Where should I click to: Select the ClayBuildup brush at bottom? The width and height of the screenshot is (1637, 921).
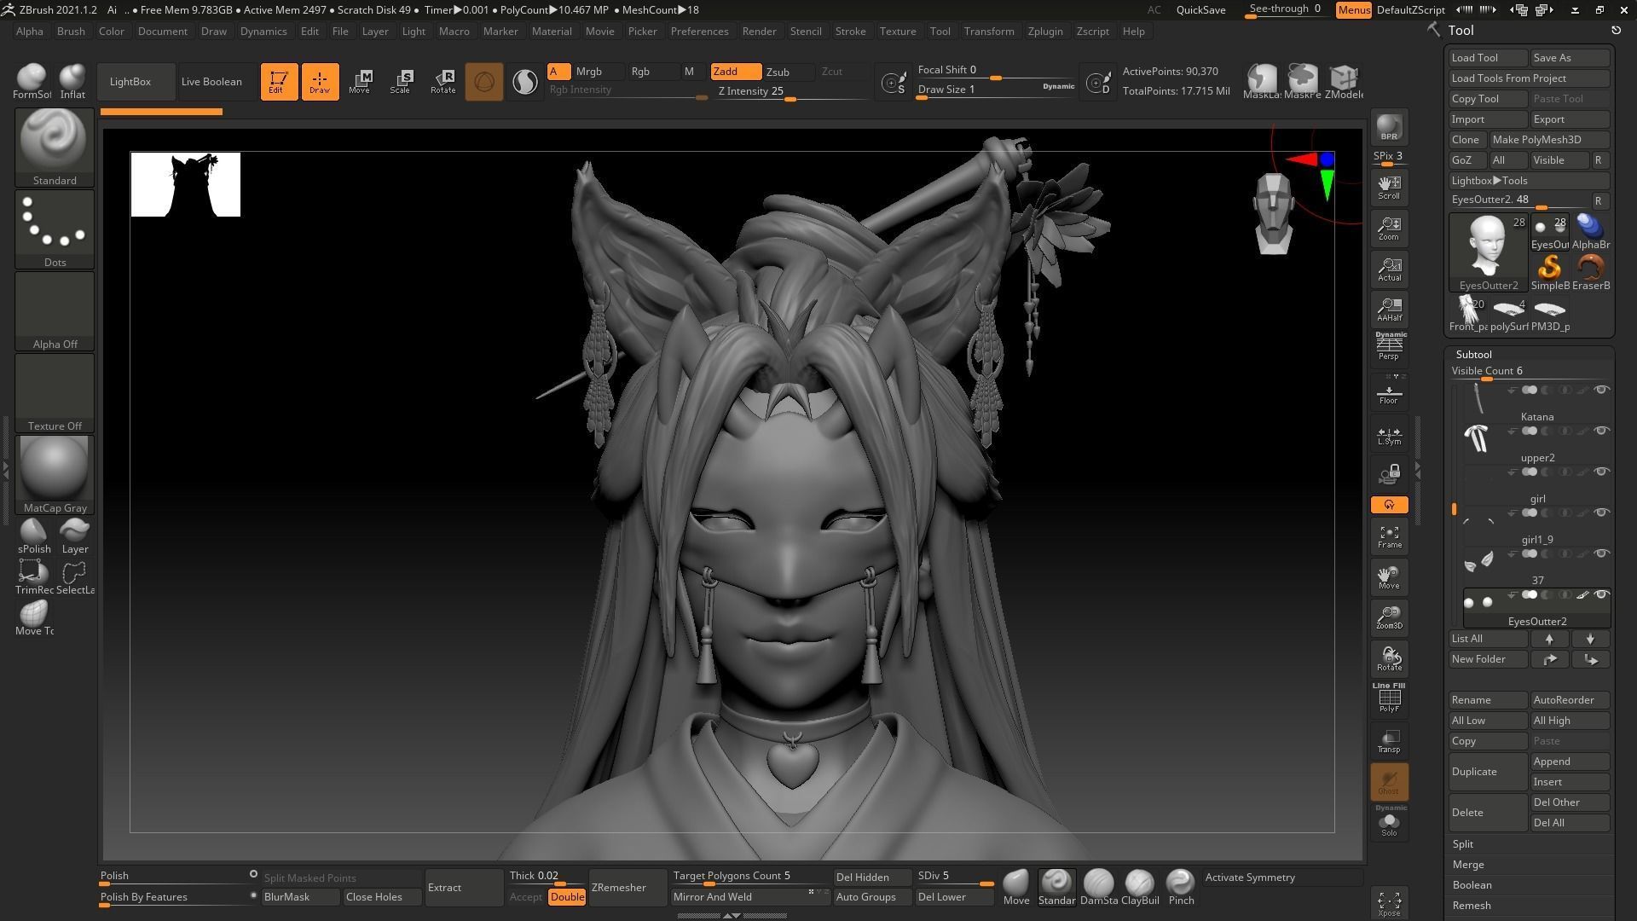(1139, 887)
